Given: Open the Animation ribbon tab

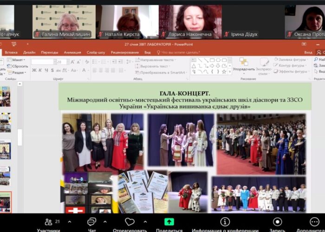Looking at the screenshot, I should 72,52.
